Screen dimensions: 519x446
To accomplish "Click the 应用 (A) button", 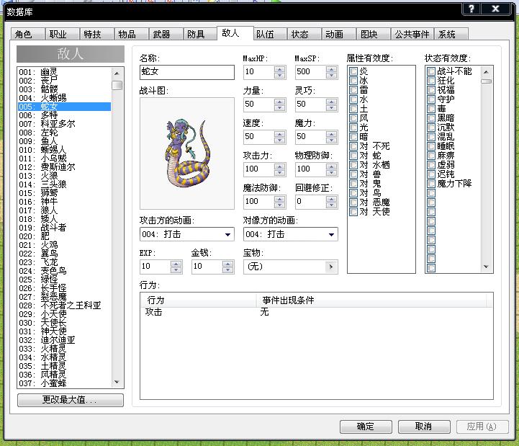I will click(x=482, y=427).
